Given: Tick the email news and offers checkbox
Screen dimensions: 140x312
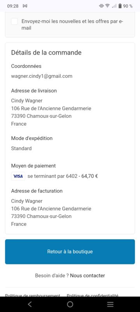Looking at the screenshot, I should click(14, 21).
